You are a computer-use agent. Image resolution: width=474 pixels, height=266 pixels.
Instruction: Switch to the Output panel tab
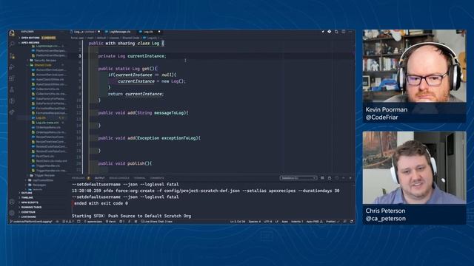click(x=99, y=178)
